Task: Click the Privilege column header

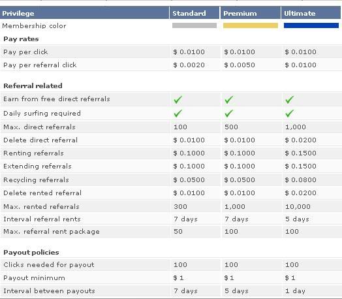Action: (18, 14)
